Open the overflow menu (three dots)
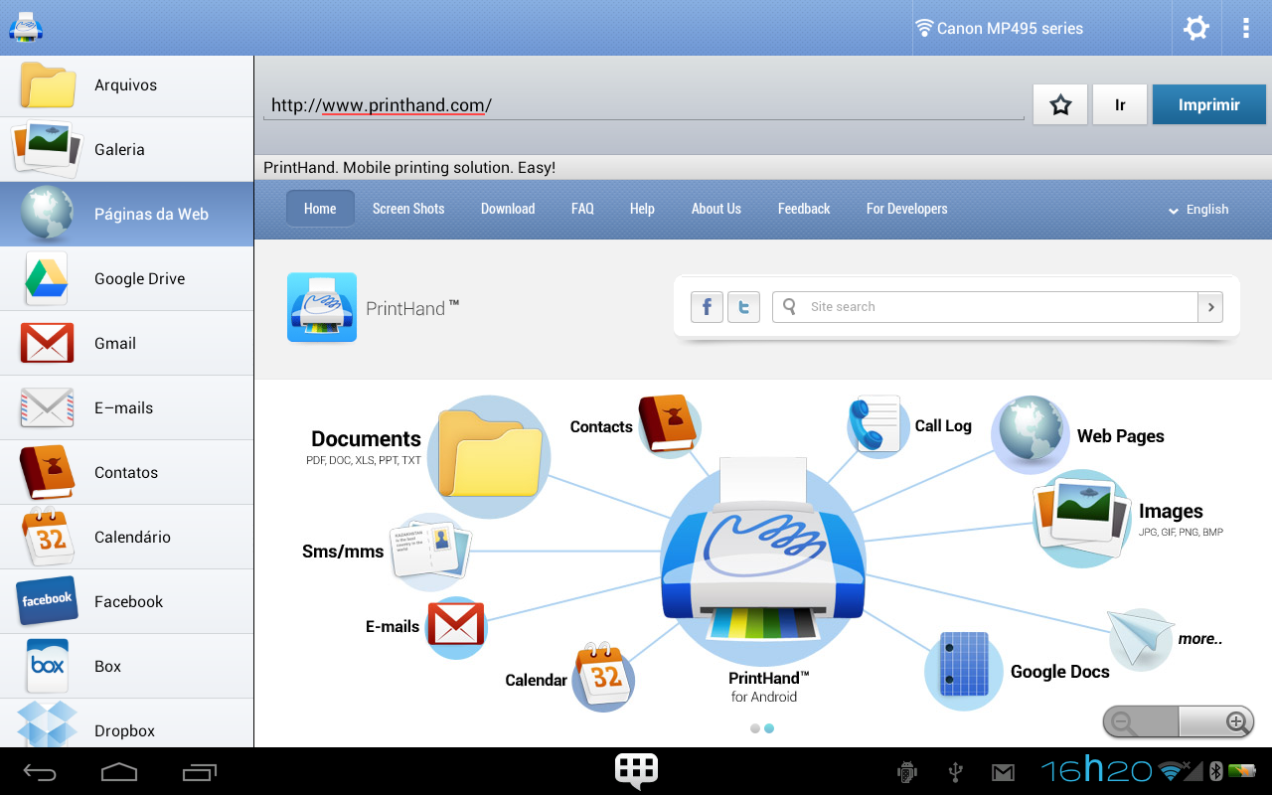This screenshot has height=795, width=1272. (x=1246, y=28)
